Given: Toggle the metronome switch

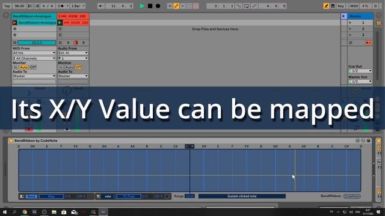Looking at the screenshot, I should coord(61,6).
